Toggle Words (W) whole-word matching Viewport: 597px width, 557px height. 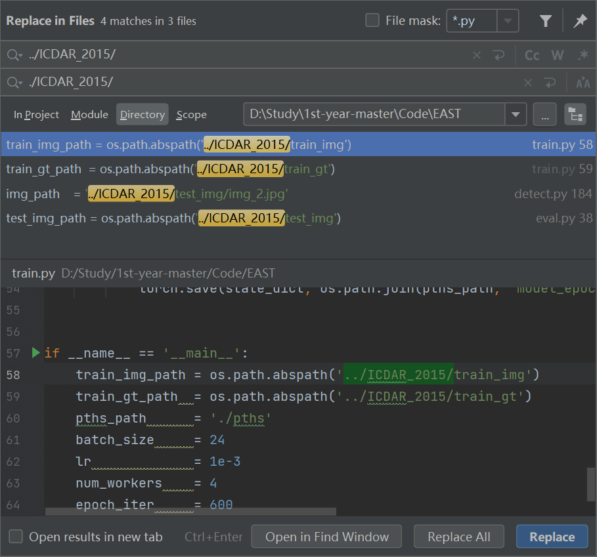point(558,55)
